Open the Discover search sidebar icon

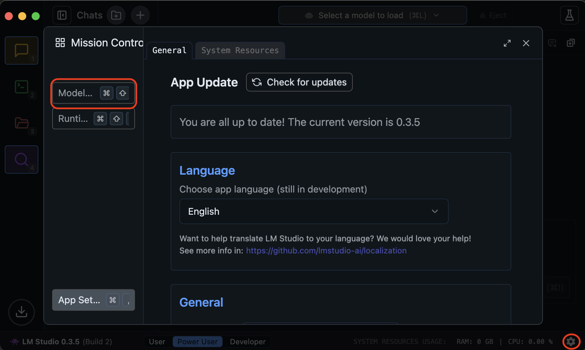point(22,160)
